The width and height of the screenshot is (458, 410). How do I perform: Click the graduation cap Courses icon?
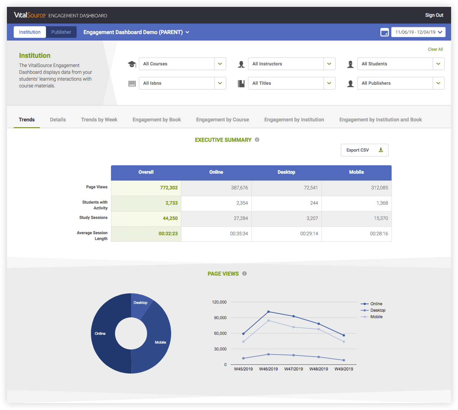(132, 64)
